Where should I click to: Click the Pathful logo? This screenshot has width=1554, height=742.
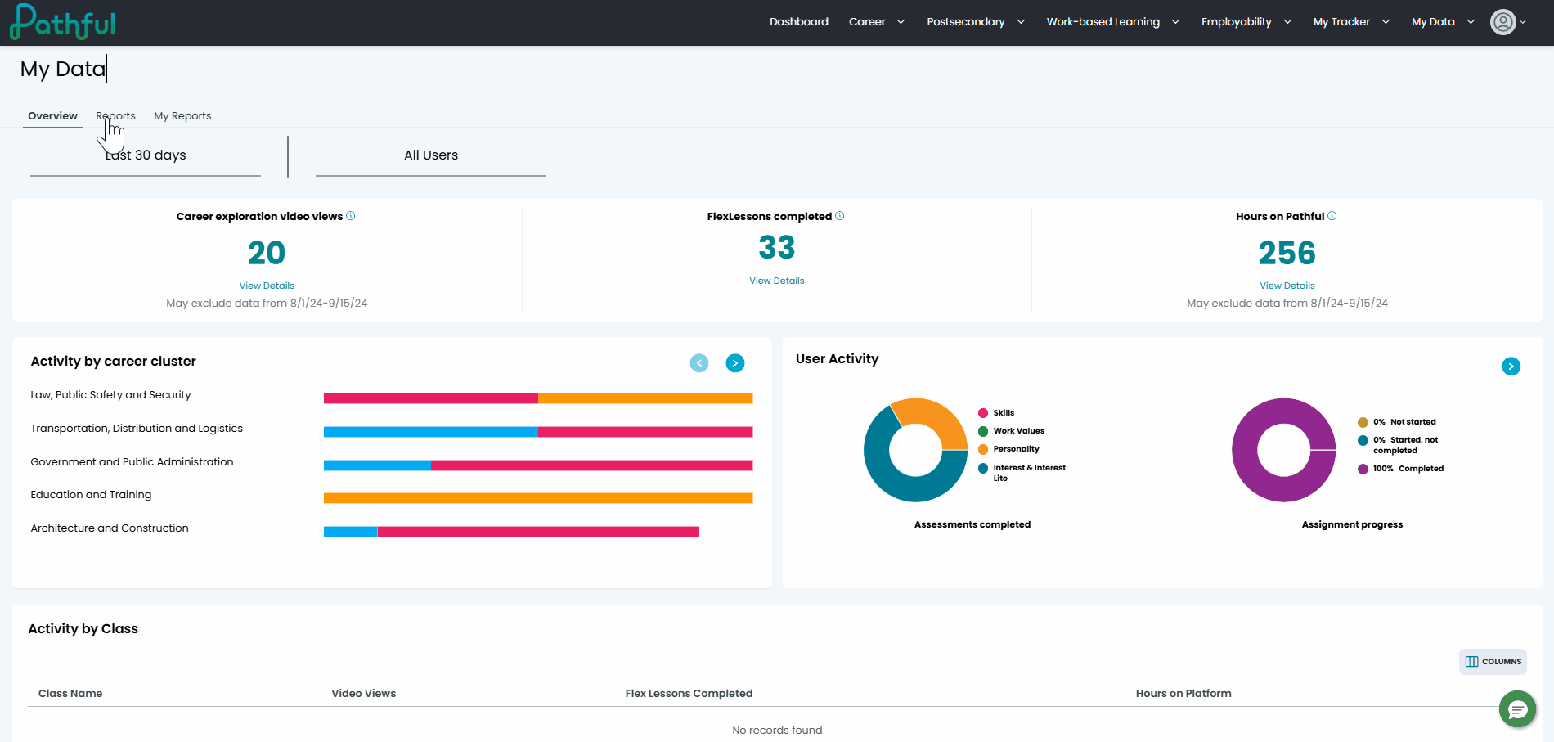coord(62,22)
